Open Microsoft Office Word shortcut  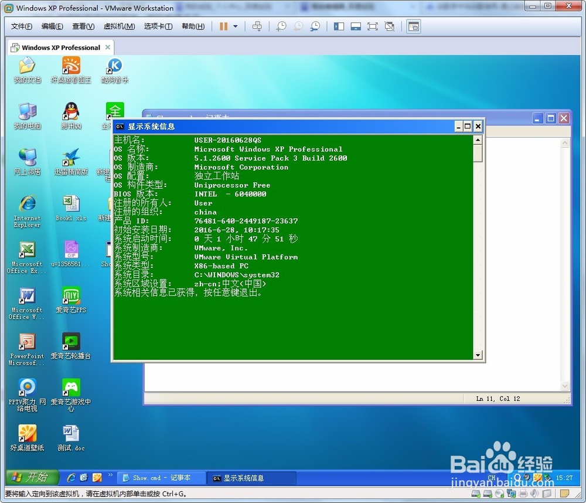click(28, 304)
